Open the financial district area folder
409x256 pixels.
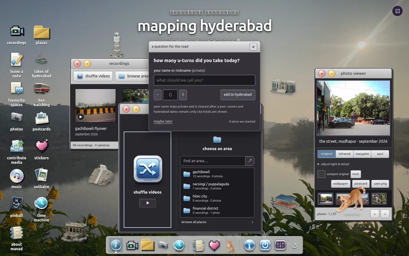point(217,210)
